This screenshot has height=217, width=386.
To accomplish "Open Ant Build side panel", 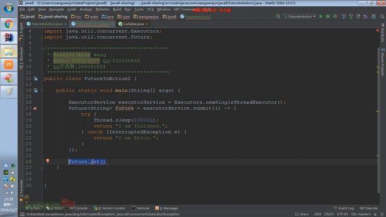I will (382, 33).
